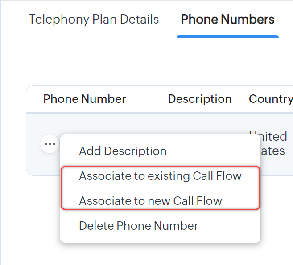Click the Country column header
293x265 pixels.
click(270, 99)
